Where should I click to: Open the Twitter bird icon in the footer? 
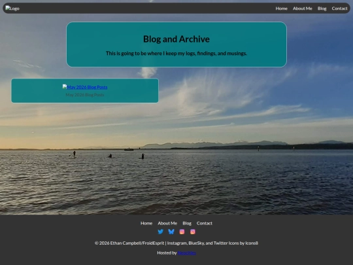[161, 232]
